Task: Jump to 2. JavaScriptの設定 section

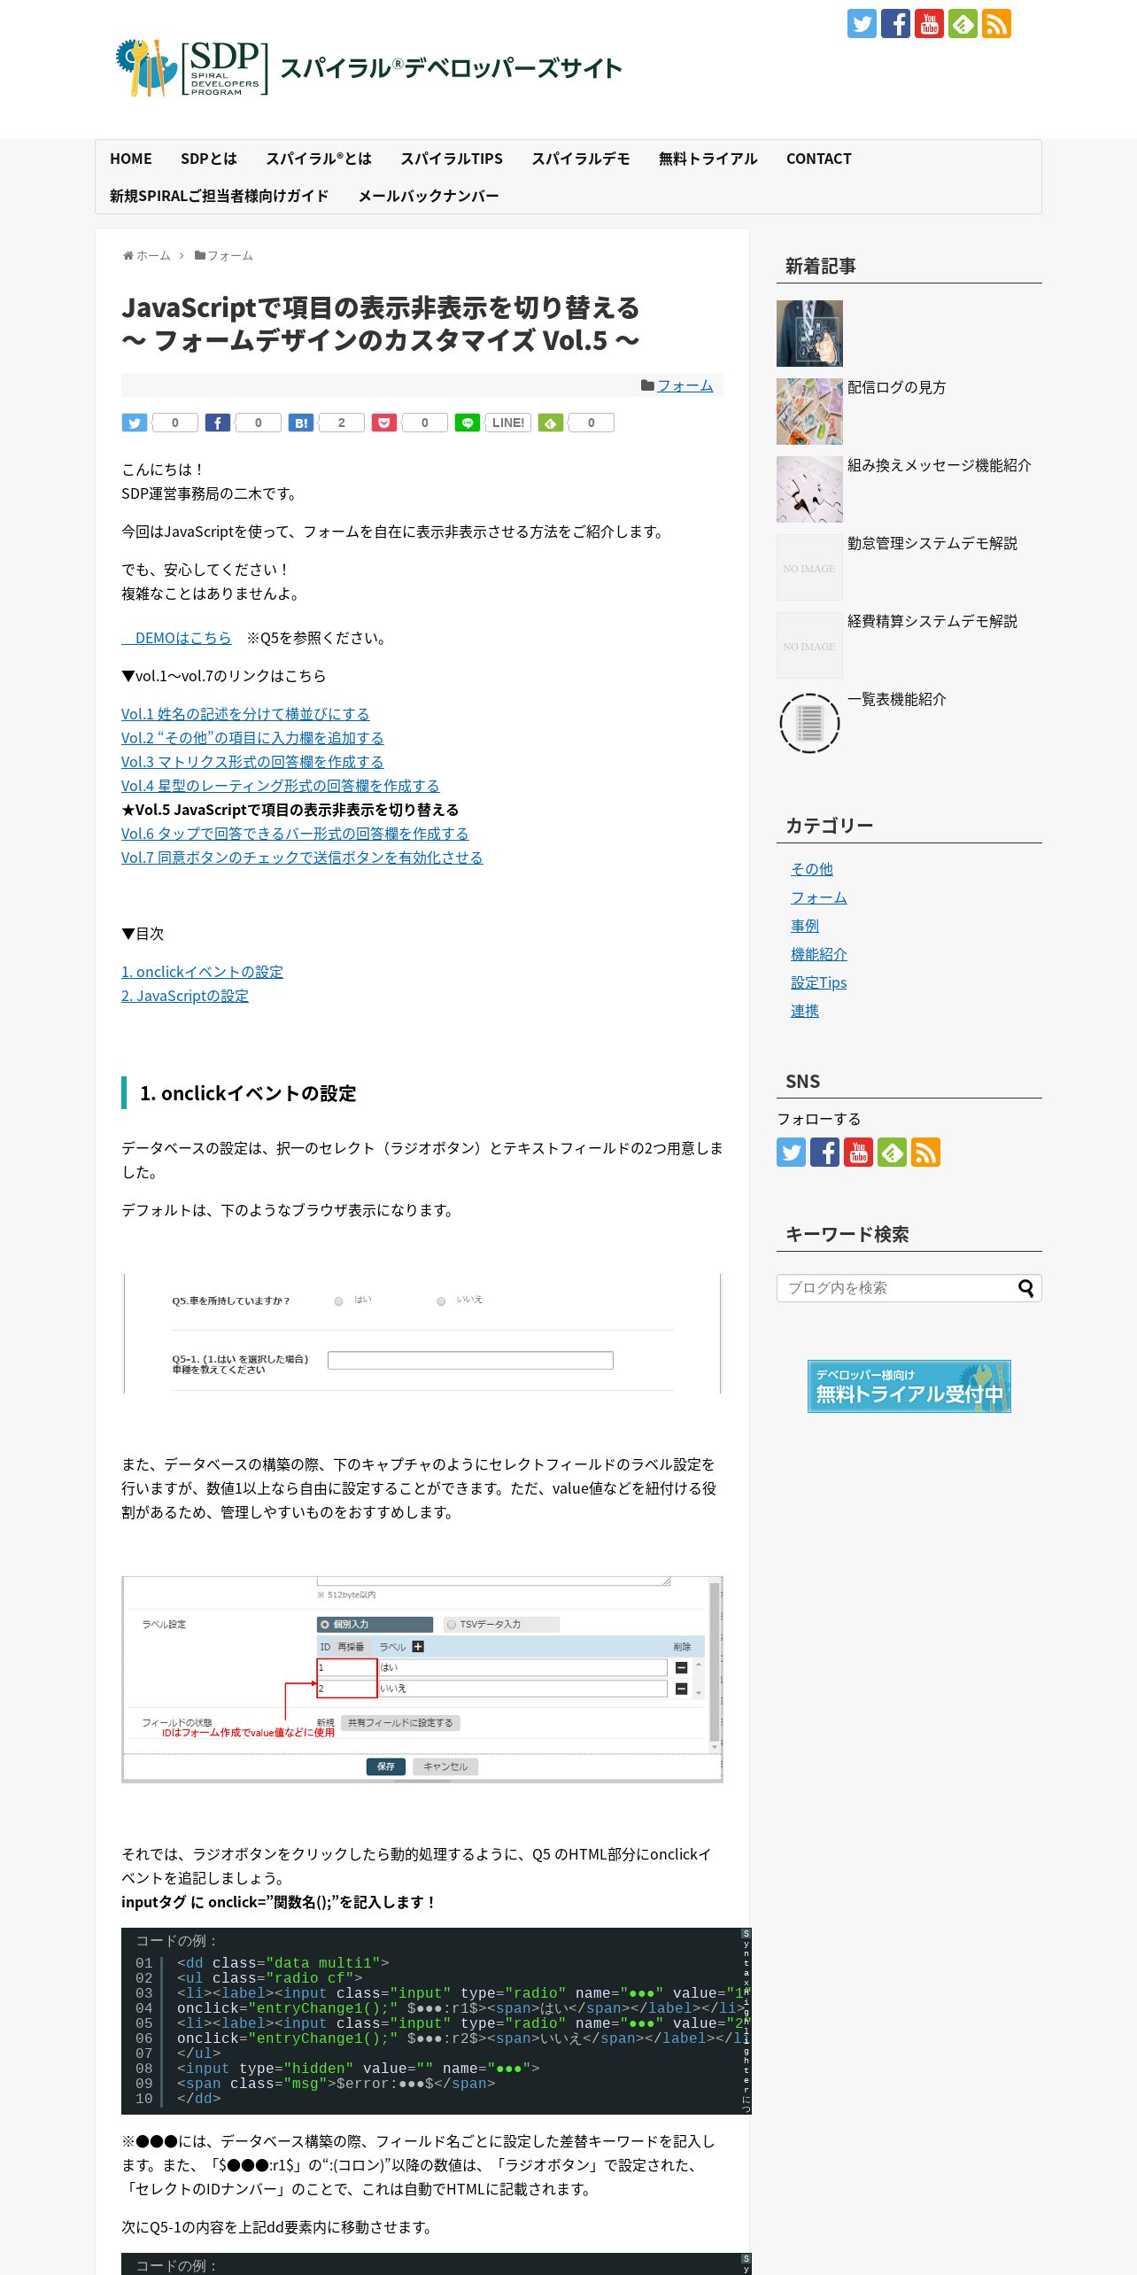Action: pos(185,996)
